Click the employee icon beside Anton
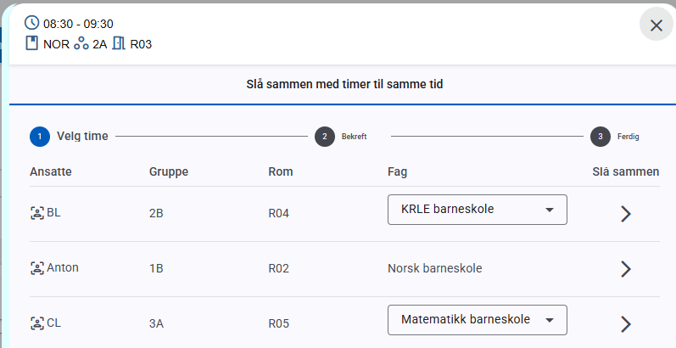676x348 pixels. (37, 268)
